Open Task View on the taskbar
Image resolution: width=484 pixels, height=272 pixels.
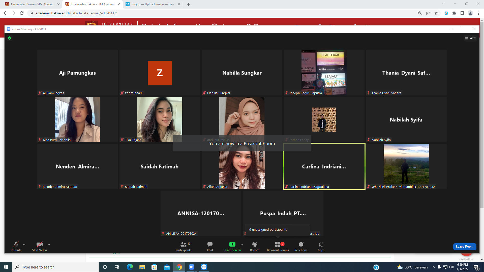117,267
